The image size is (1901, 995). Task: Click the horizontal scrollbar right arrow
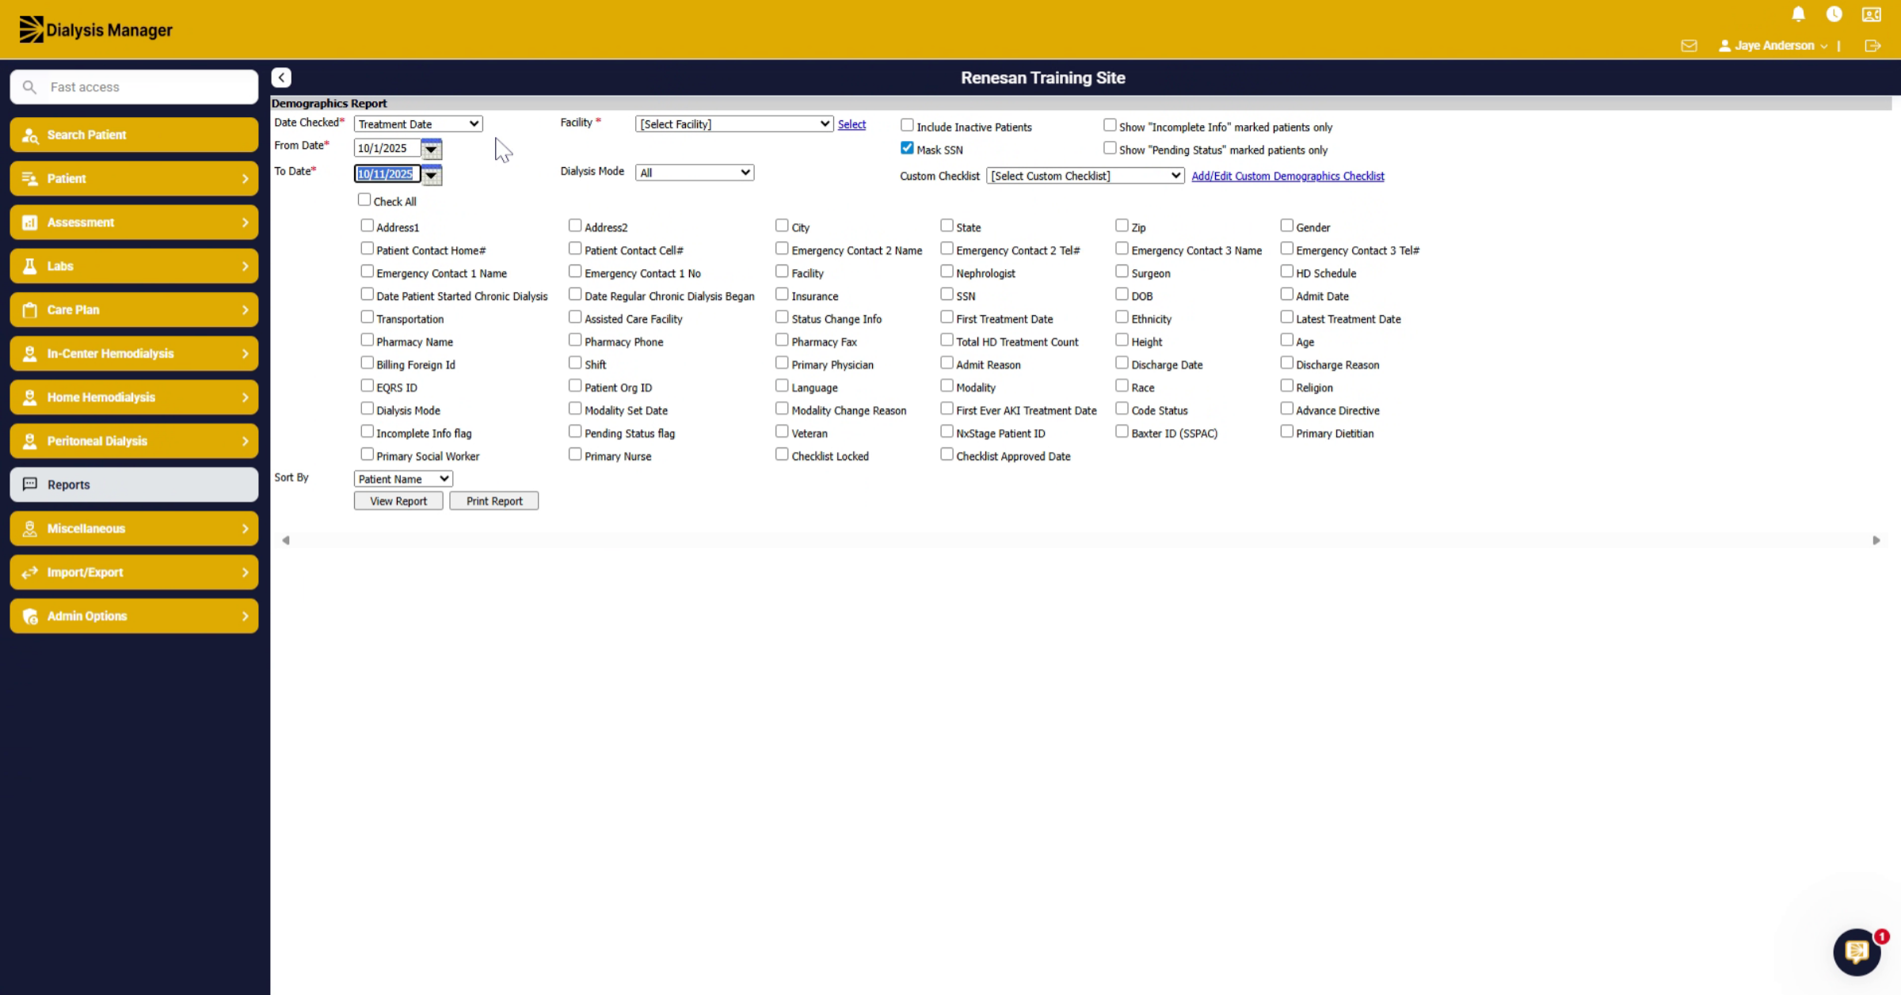pos(1876,541)
